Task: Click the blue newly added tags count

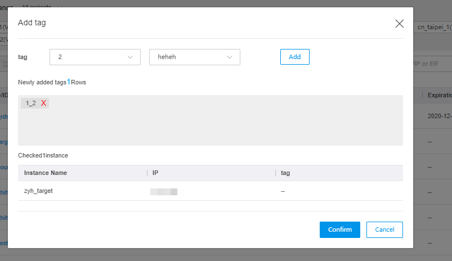Action: (69, 82)
